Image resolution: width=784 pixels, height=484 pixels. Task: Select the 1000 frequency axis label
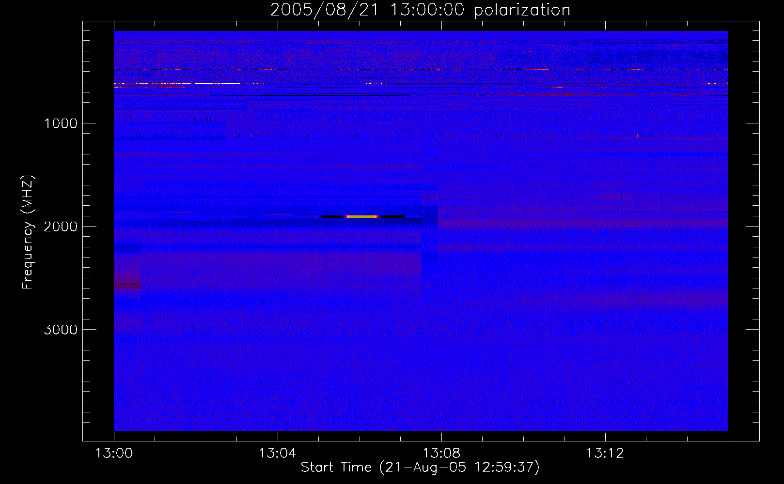click(x=61, y=123)
